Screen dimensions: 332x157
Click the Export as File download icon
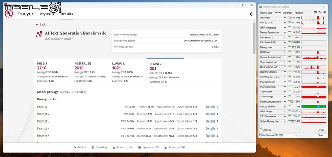click(114, 148)
